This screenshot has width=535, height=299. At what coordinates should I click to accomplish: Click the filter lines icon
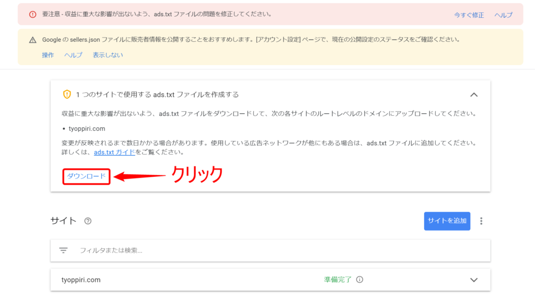click(63, 250)
